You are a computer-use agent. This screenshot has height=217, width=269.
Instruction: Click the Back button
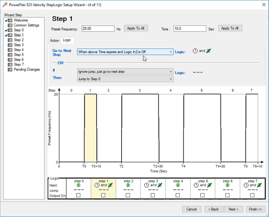214,209
